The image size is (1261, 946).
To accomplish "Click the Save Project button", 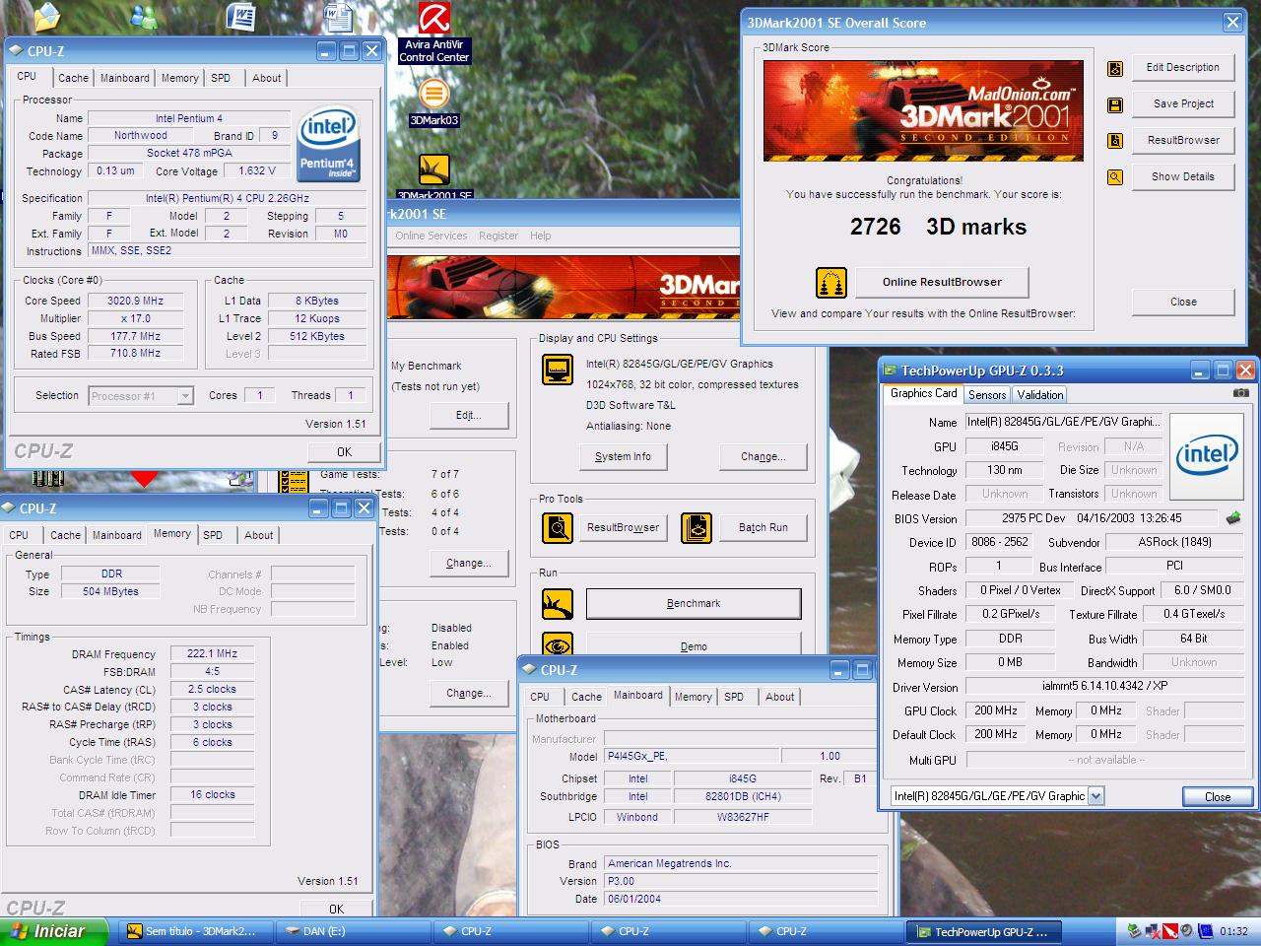I will click(1183, 103).
